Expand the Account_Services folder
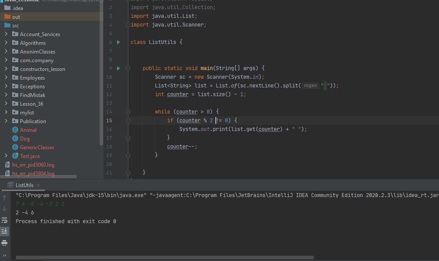Image resolution: width=439 pixels, height=261 pixels. (6, 34)
